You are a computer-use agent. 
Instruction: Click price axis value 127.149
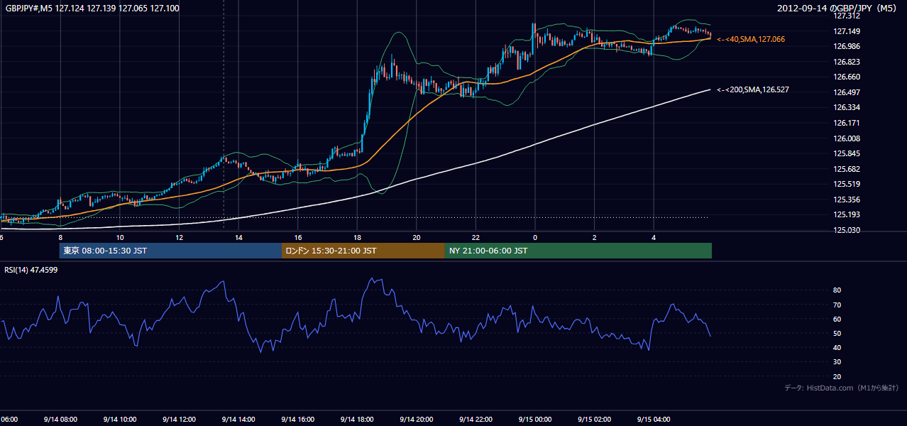(x=847, y=31)
